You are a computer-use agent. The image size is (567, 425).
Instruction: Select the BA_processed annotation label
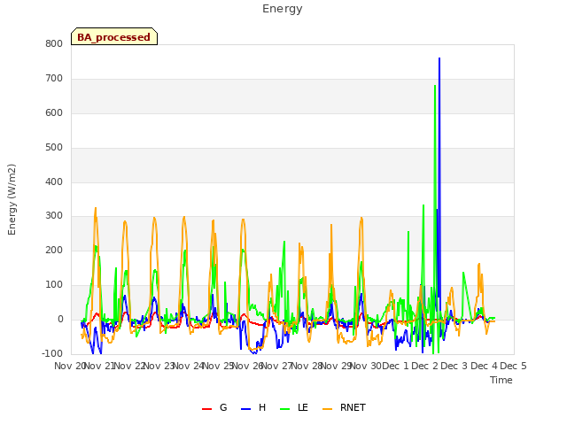coord(114,37)
